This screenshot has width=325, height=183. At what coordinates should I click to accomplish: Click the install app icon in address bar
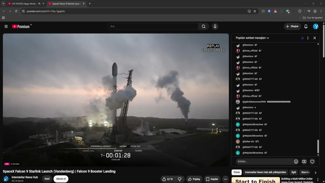249,11
